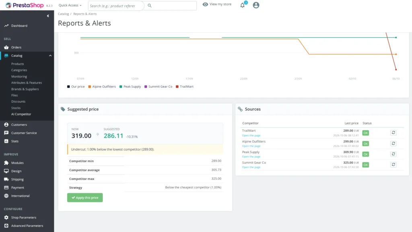Viewport: 412px width, 232px height.
Task: Click Reports & Alerts breadcrumb
Action: pos(85,14)
